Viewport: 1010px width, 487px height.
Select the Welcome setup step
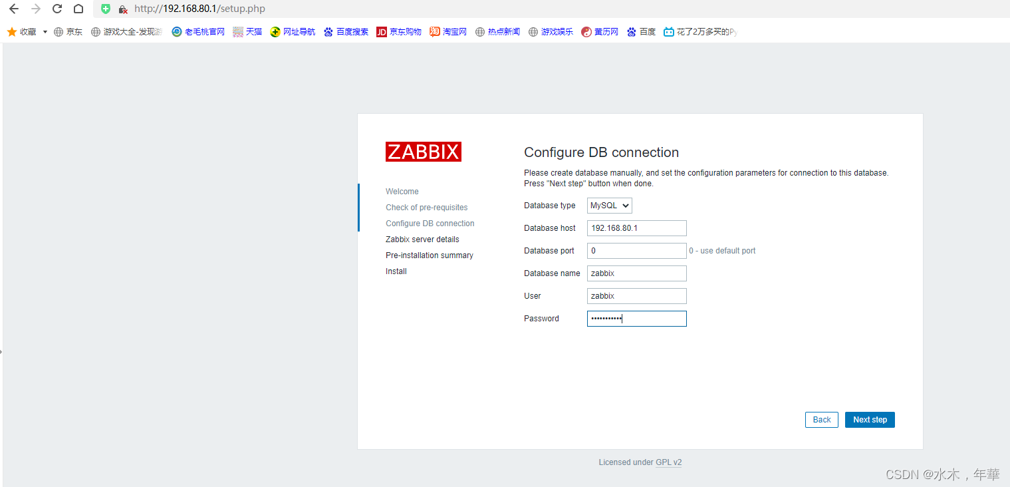(402, 192)
